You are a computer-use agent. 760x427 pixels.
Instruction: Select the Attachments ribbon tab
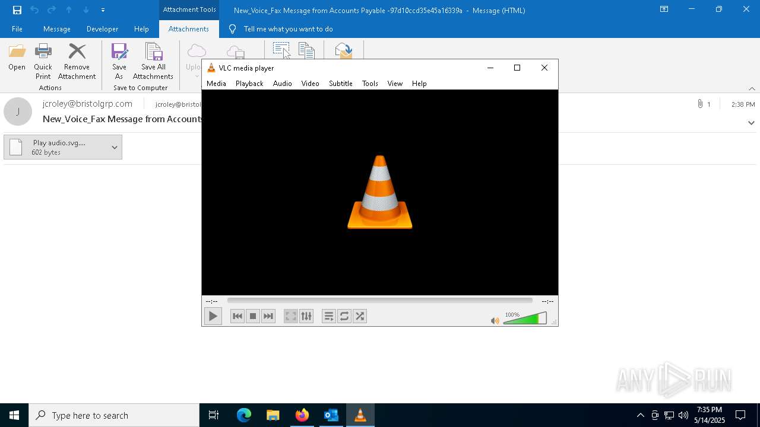[x=189, y=29]
